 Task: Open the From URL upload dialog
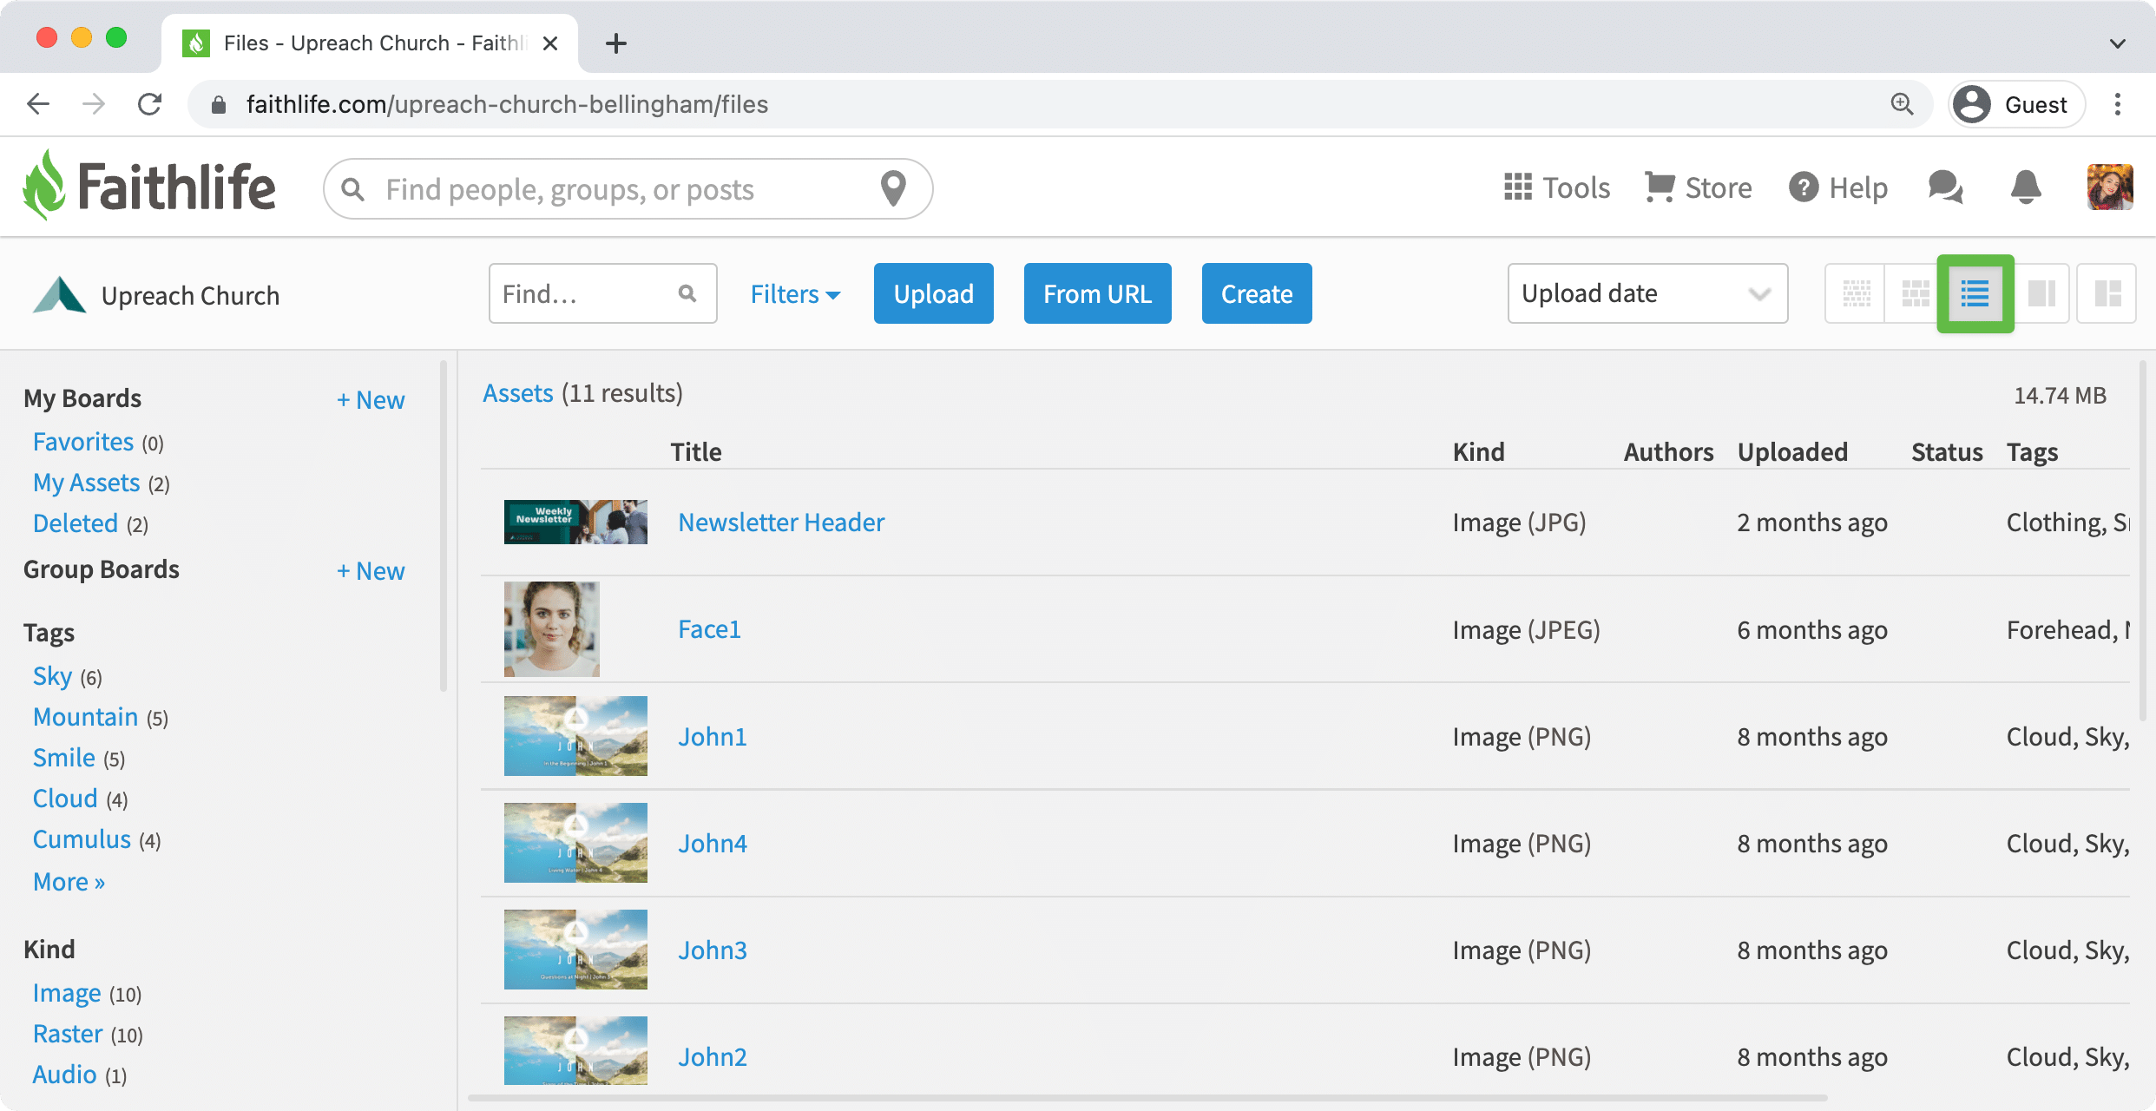pos(1097,293)
